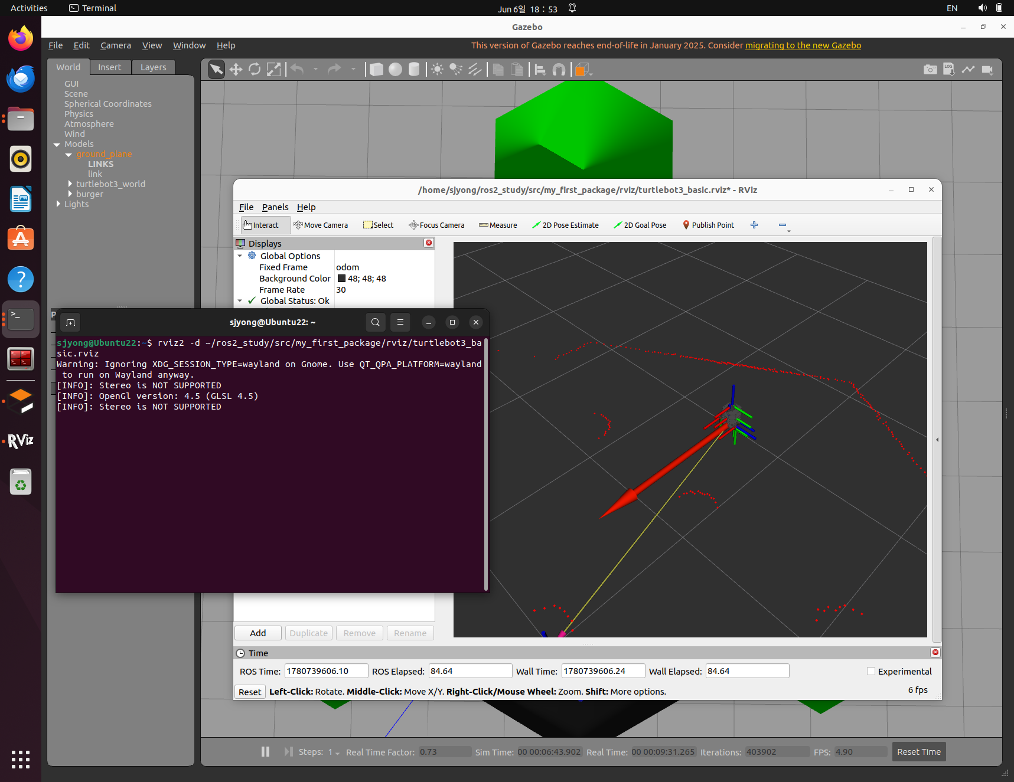Click the Redo arrow in Gazebo toolbar
The width and height of the screenshot is (1014, 782).
[x=334, y=70]
